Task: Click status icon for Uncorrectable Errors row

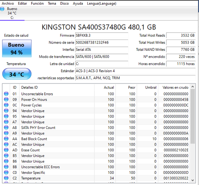Action: [x=6, y=94]
